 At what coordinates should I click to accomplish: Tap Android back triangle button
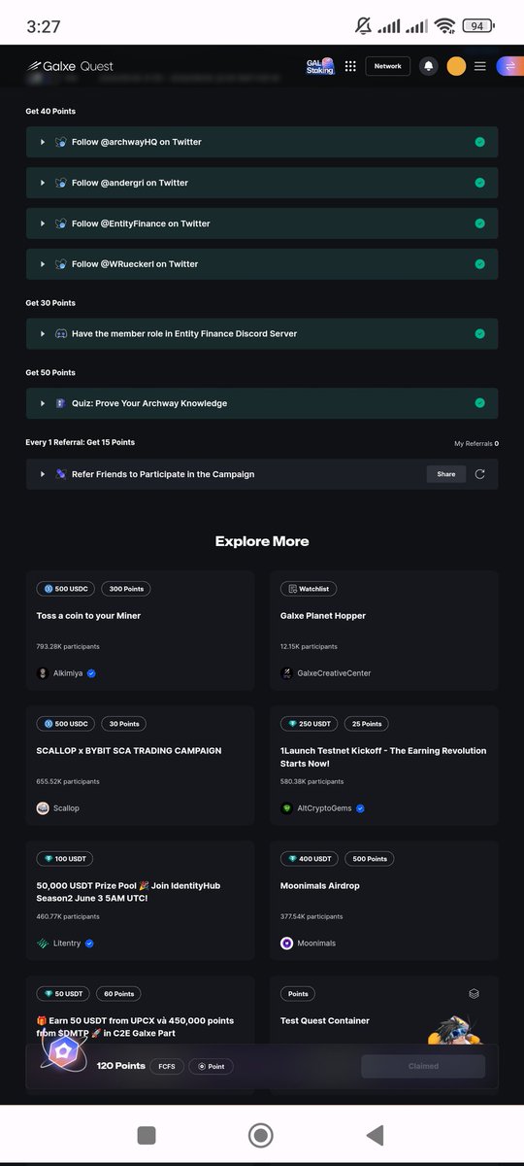pos(375,1135)
